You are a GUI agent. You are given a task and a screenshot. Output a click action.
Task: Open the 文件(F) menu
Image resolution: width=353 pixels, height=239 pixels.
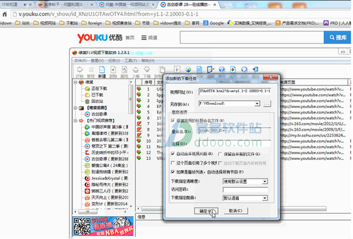[x=80, y=61]
